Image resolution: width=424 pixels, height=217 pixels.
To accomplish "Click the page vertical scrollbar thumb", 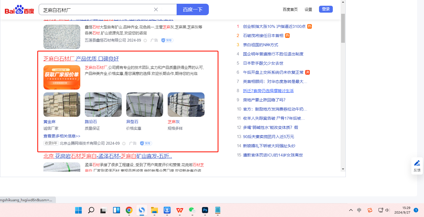I will point(343,28).
